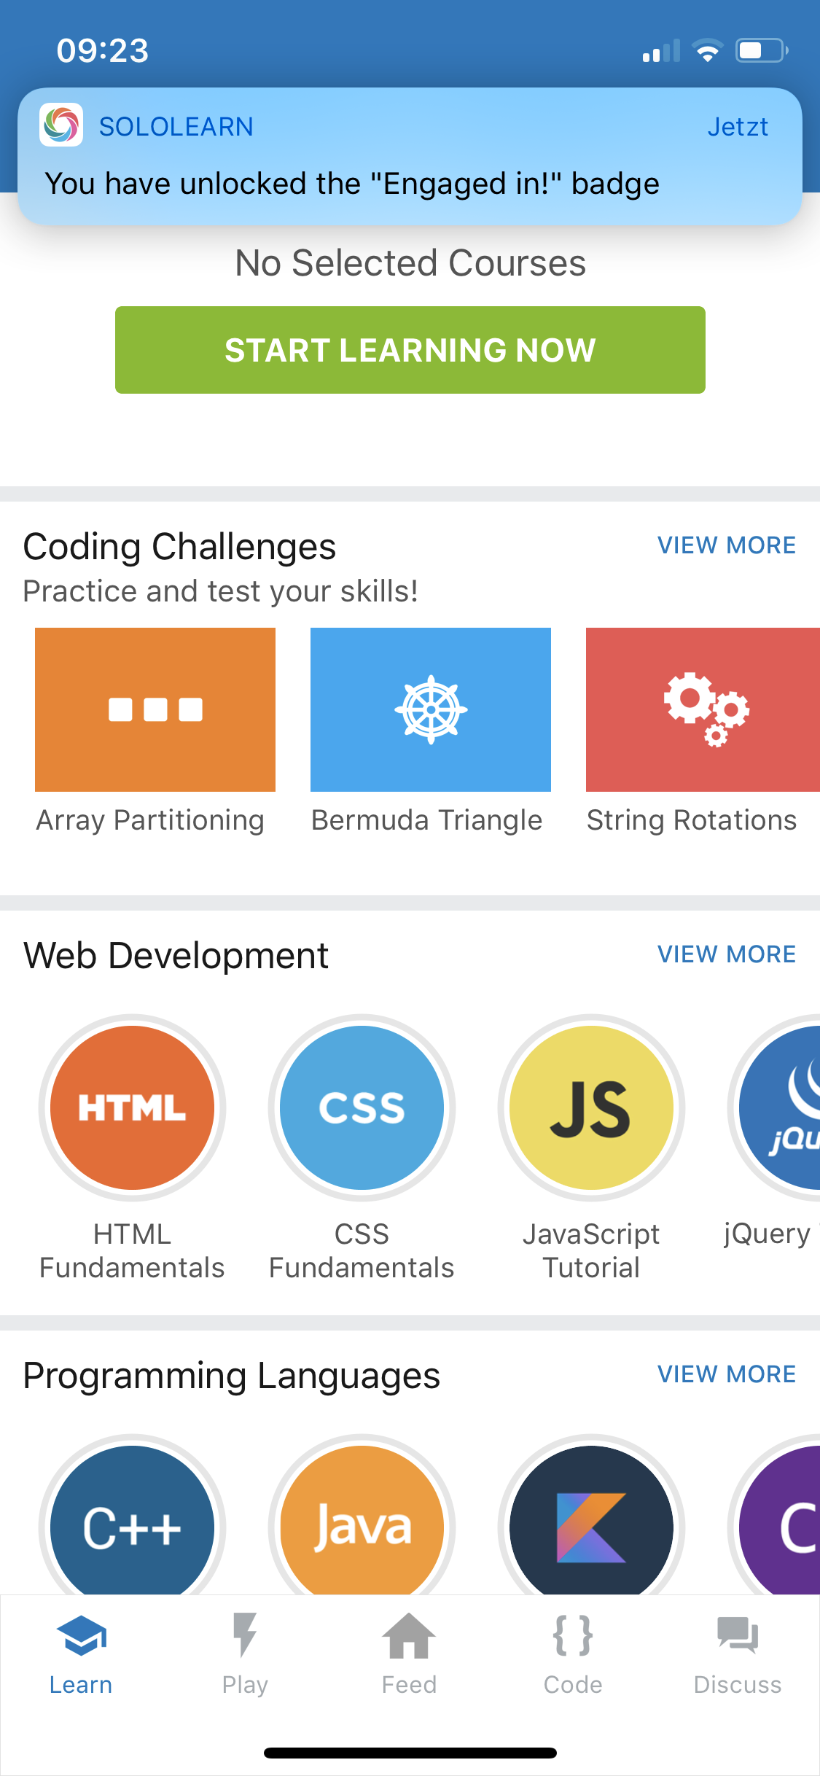This screenshot has width=820, height=1776.
Task: Open the Feed tab
Action: click(x=409, y=1654)
